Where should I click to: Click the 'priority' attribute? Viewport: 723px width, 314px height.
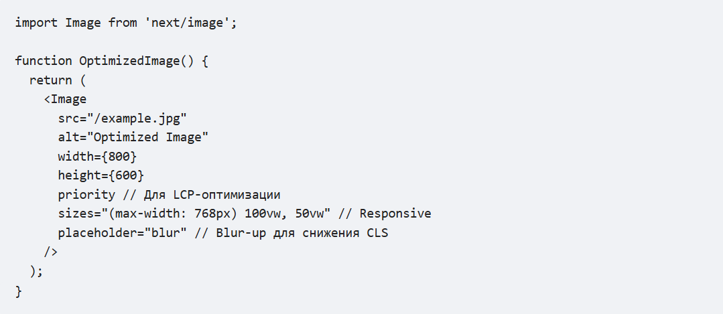pyautogui.click(x=87, y=195)
